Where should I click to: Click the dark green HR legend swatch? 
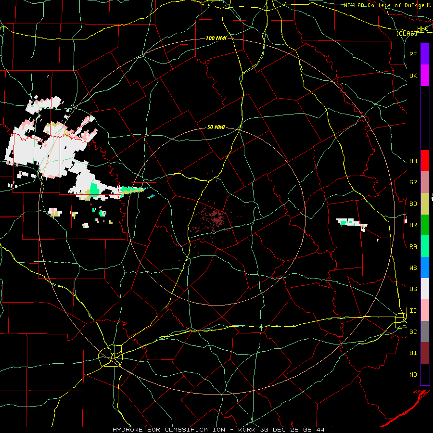click(425, 225)
